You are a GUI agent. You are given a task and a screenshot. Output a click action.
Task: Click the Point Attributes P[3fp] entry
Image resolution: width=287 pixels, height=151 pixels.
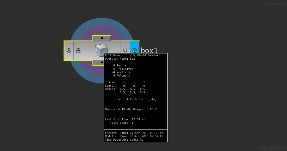point(135,99)
